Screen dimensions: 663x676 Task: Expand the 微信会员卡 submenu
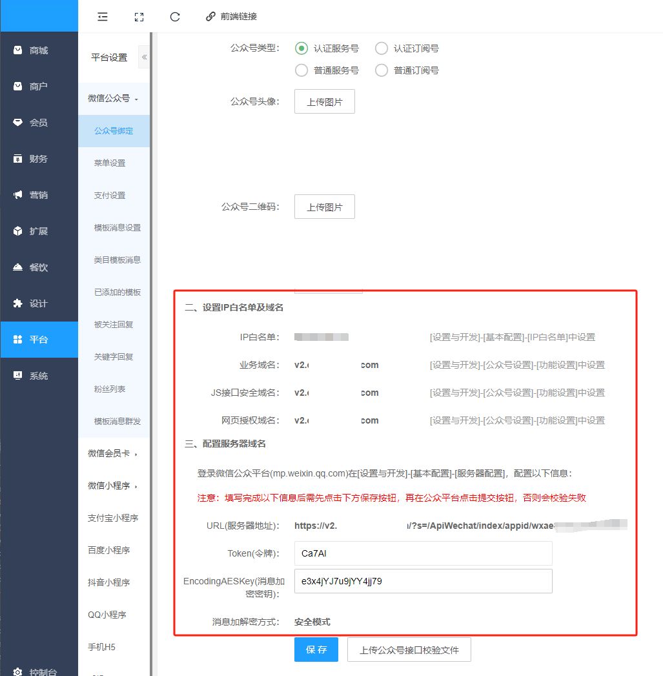[114, 453]
